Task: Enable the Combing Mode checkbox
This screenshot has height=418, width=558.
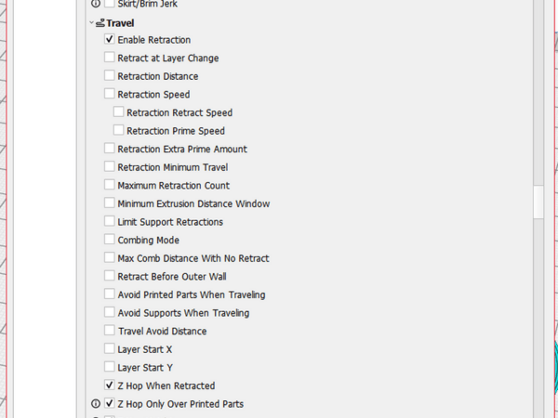Action: point(110,240)
